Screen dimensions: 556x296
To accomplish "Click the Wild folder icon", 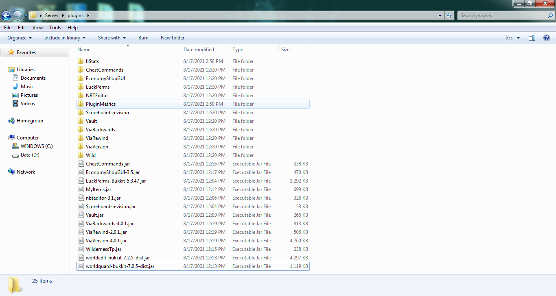I will point(81,155).
